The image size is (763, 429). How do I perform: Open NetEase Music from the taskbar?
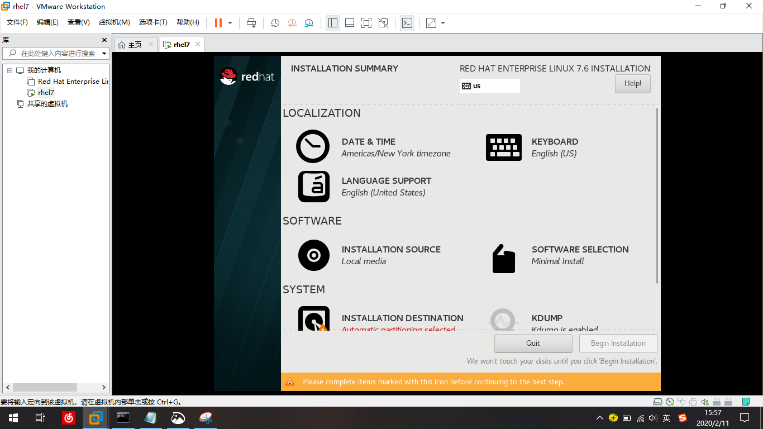pyautogui.click(x=69, y=417)
